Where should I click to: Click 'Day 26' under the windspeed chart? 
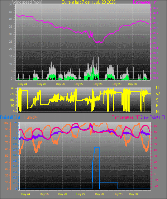[60, 84]
